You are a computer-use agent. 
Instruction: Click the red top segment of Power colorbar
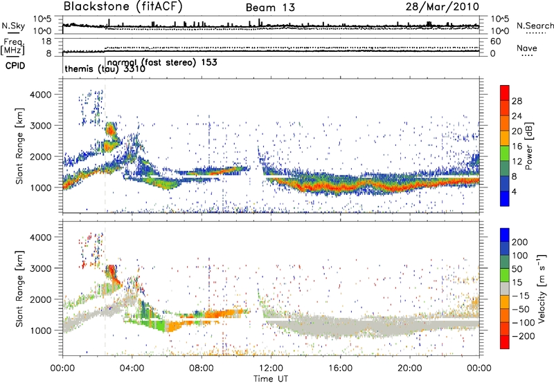[505, 93]
